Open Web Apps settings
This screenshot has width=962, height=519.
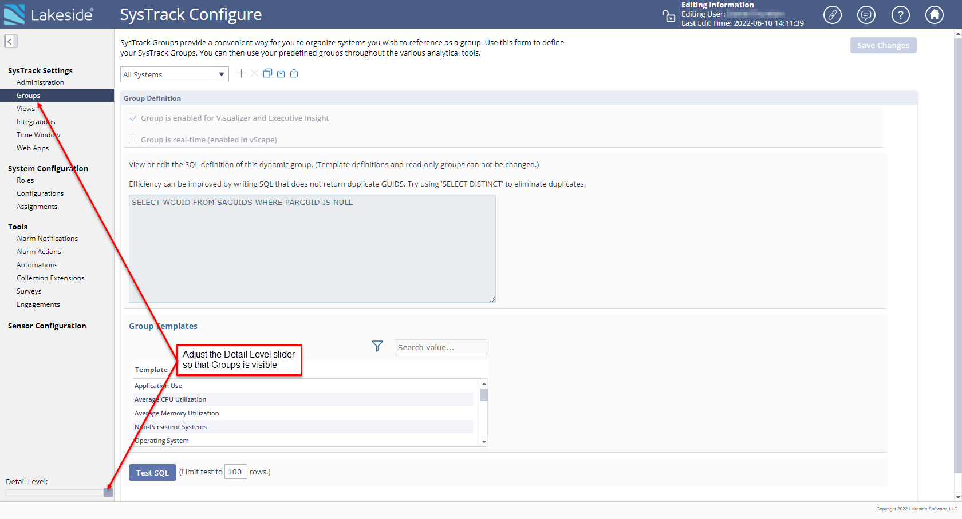coord(33,148)
